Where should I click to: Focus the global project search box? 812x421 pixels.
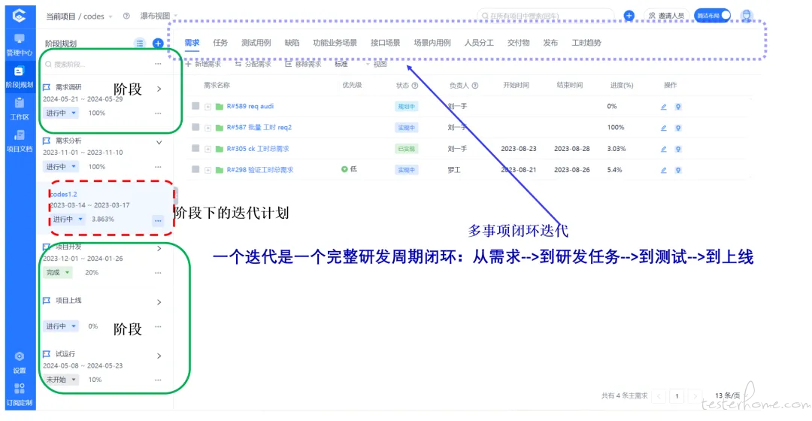pyautogui.click(x=546, y=16)
